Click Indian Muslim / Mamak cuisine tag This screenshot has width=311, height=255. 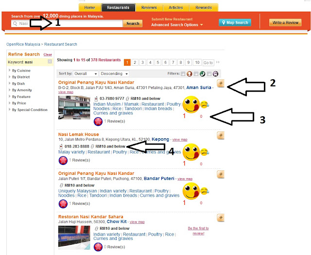click(x=116, y=104)
